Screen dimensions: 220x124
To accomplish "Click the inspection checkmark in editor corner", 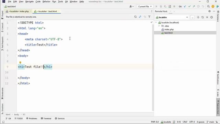I will point(152,22).
